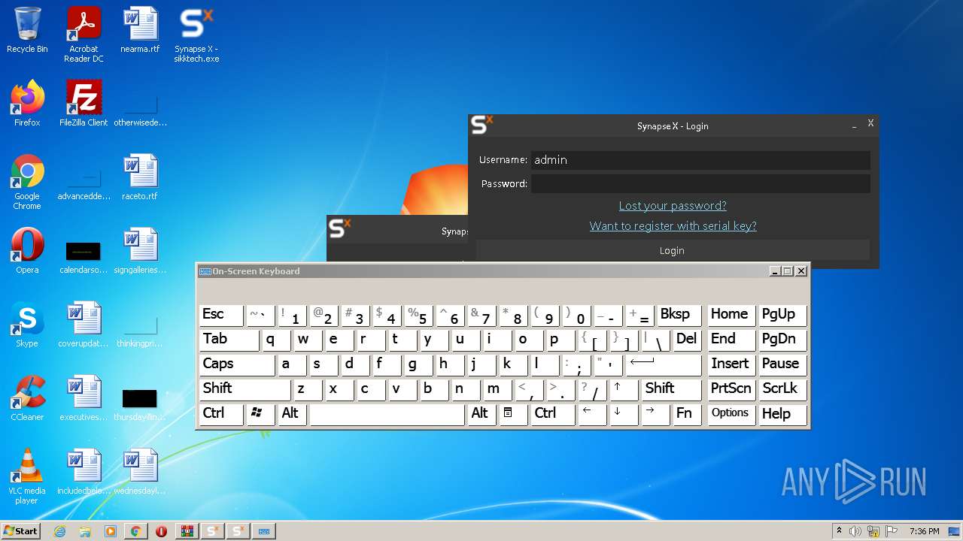Image resolution: width=963 pixels, height=541 pixels.
Task: Select the signgalleries document icon
Action: point(140,251)
